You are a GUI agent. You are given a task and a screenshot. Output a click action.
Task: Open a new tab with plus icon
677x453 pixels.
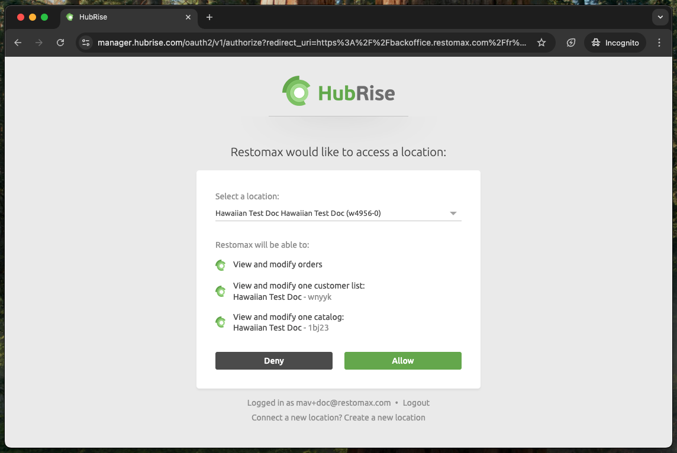(209, 17)
